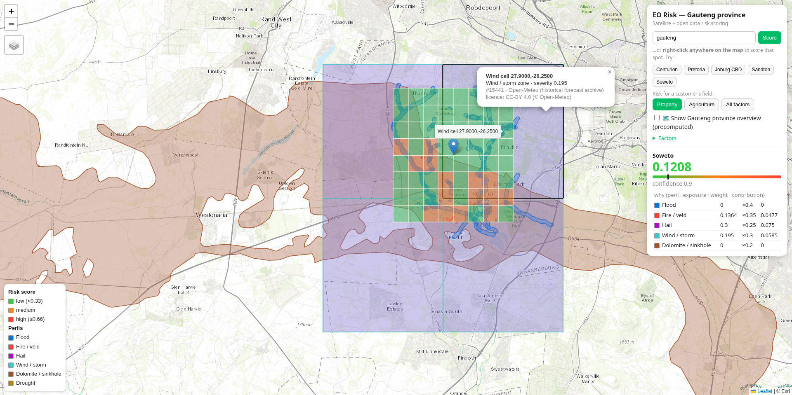Screen dimensions: 792x395
Task: Click the Fire / veld legend swatch
Action: coord(11,347)
